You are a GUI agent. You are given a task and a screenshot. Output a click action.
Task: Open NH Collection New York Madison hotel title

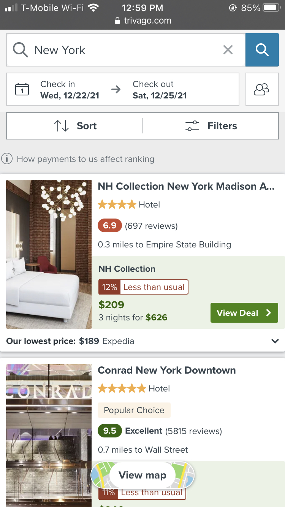pyautogui.click(x=186, y=186)
